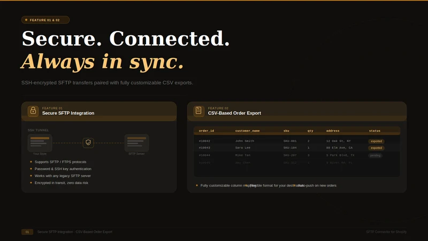Select the Your Store diagram box
Viewport: 428px width, 241px height.
(40, 143)
